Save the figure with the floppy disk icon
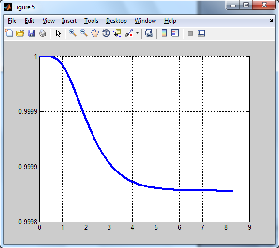 pos(31,33)
